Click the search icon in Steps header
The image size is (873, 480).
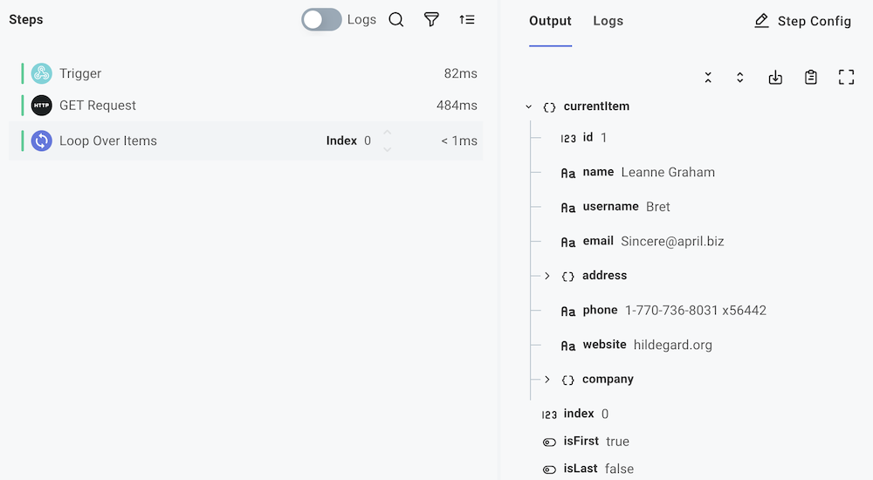396,20
